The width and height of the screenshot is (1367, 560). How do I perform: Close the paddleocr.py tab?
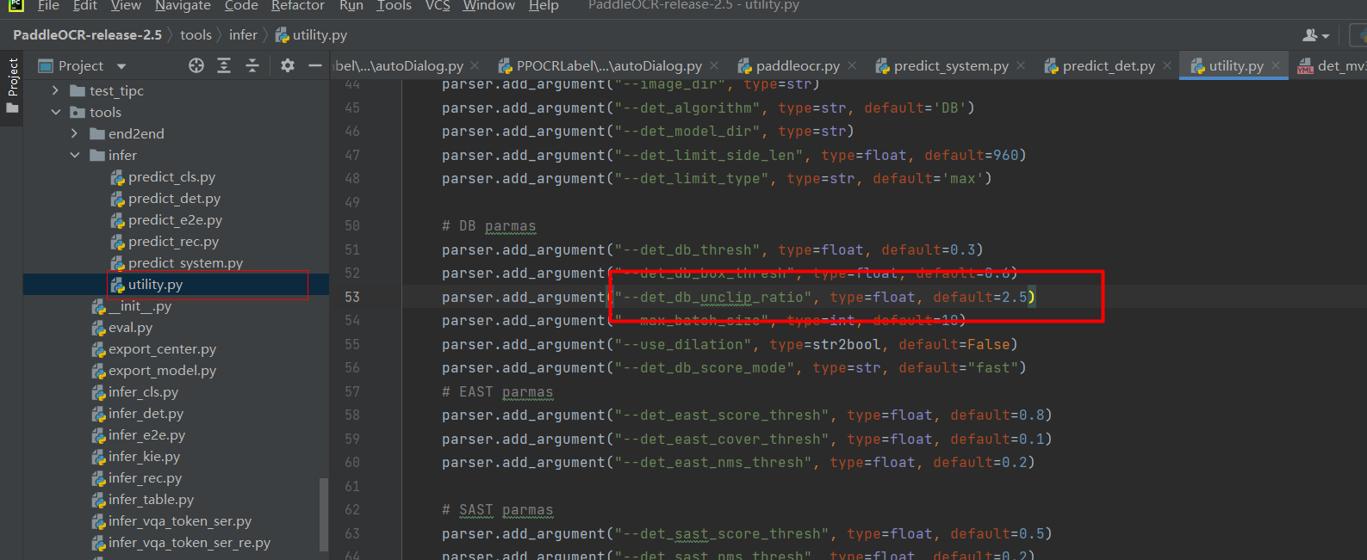click(852, 65)
